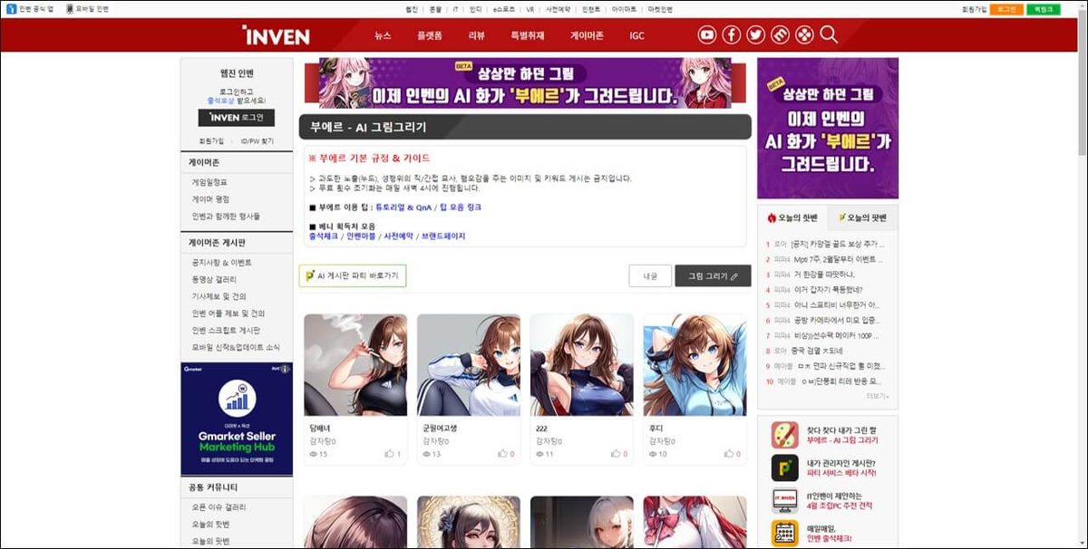Click the 내글 button
This screenshot has height=549, width=1088.
click(x=650, y=275)
